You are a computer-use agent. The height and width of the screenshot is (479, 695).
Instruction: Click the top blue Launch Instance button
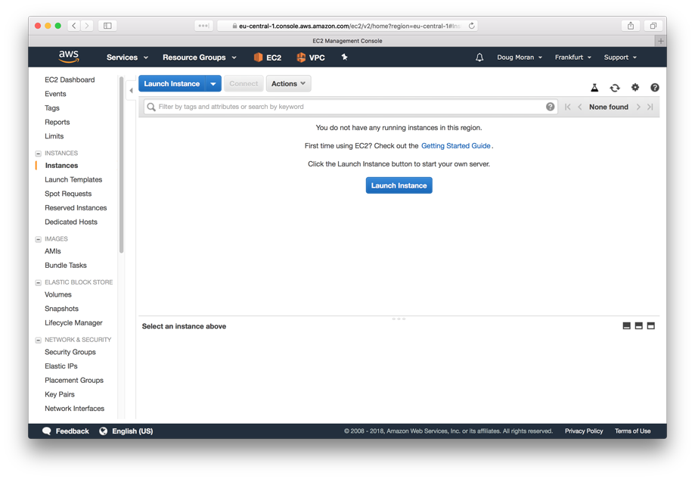(172, 83)
